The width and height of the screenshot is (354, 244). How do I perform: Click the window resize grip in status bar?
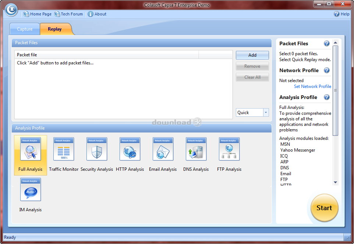coord(348,237)
